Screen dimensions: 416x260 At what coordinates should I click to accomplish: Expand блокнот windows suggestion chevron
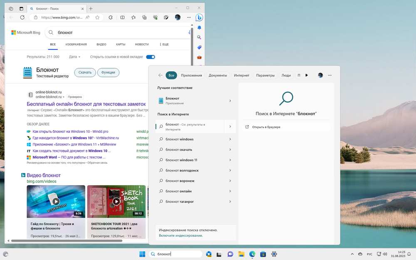(x=230, y=139)
